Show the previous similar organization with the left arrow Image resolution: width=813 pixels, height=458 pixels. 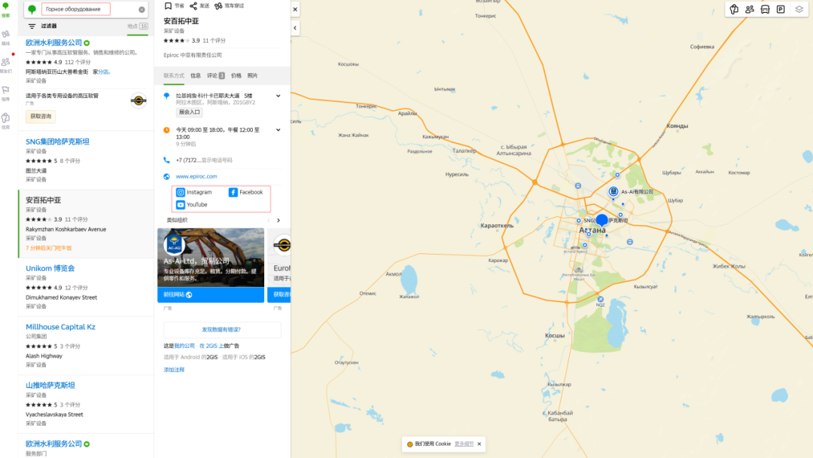(x=269, y=221)
